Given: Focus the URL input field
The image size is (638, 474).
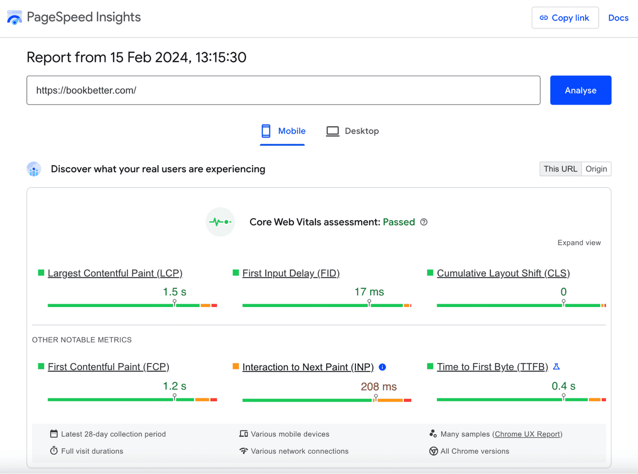Looking at the screenshot, I should click(x=283, y=90).
